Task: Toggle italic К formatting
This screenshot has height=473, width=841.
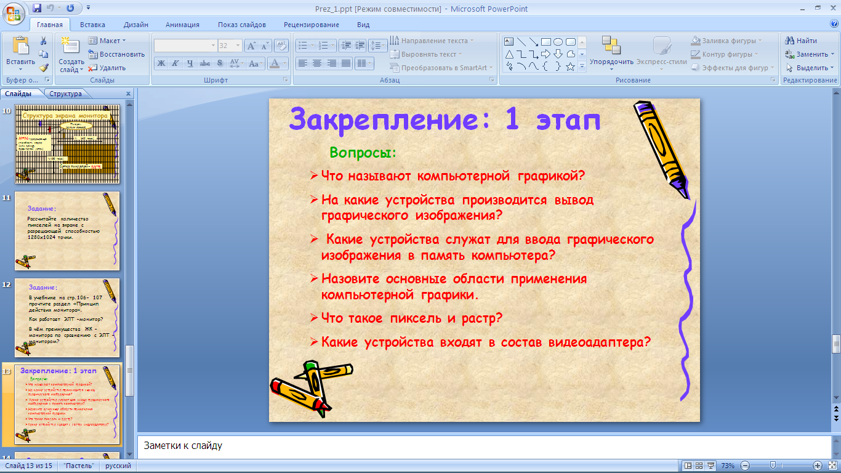Action: pos(175,63)
